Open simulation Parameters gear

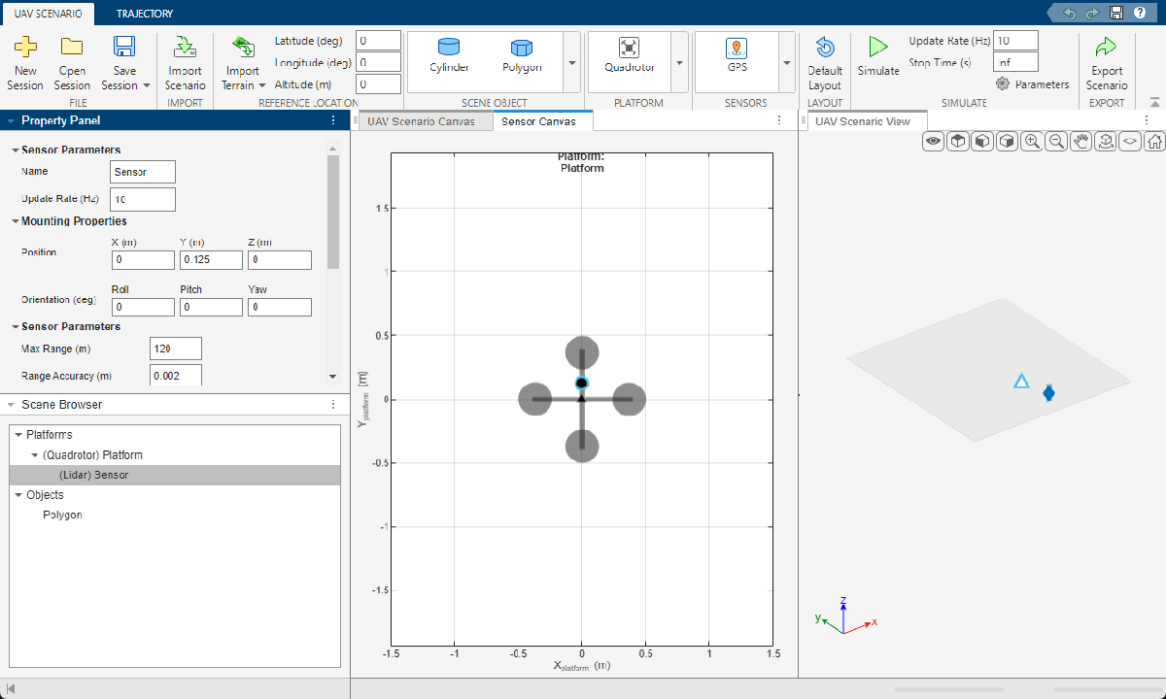[1003, 84]
